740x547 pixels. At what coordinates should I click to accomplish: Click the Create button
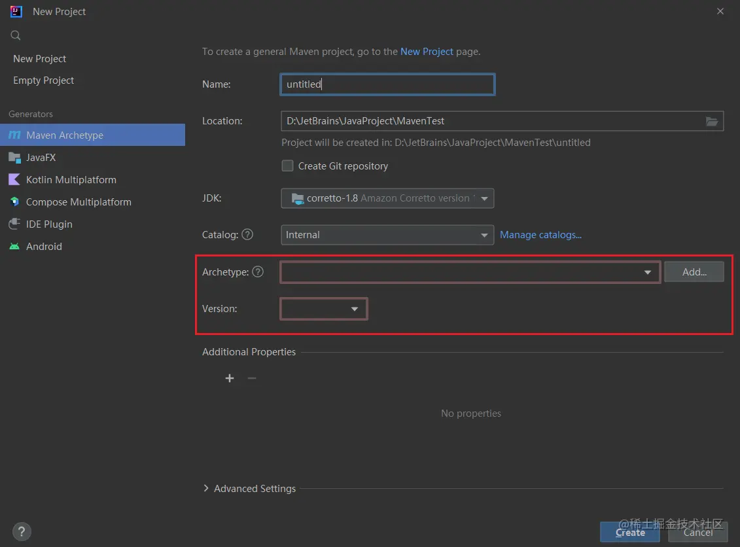[x=630, y=532]
